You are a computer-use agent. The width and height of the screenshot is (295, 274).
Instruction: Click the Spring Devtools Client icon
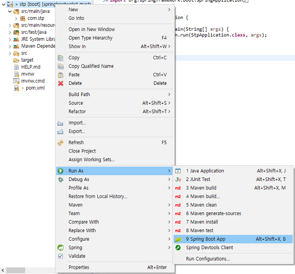(178, 248)
